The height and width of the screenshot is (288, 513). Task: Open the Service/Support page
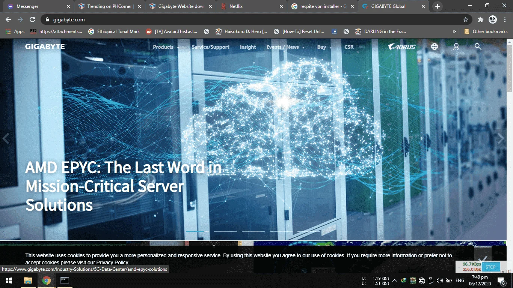coord(210,47)
